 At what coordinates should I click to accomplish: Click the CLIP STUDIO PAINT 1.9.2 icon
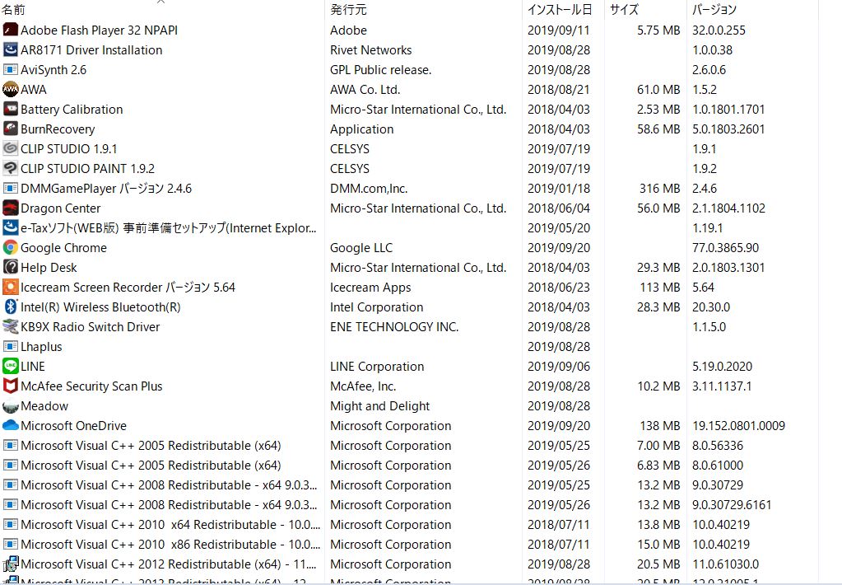click(x=11, y=169)
